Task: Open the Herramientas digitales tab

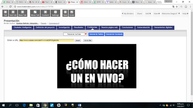Action: click(x=163, y=28)
